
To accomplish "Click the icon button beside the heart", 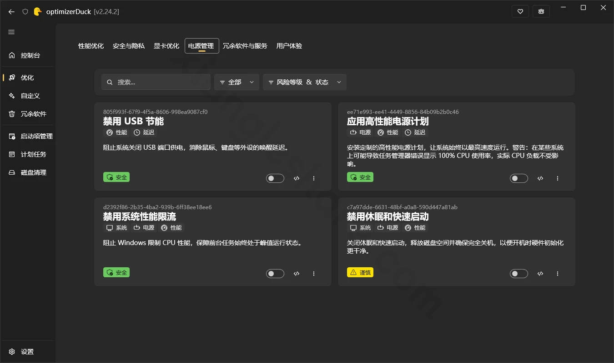I will click(x=541, y=12).
